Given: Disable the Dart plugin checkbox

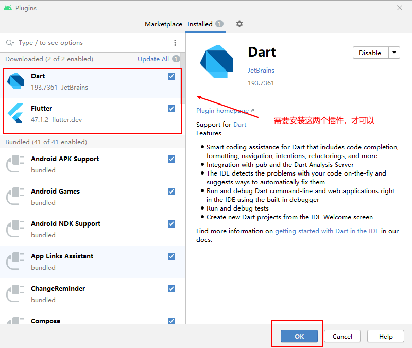Looking at the screenshot, I should [171, 76].
